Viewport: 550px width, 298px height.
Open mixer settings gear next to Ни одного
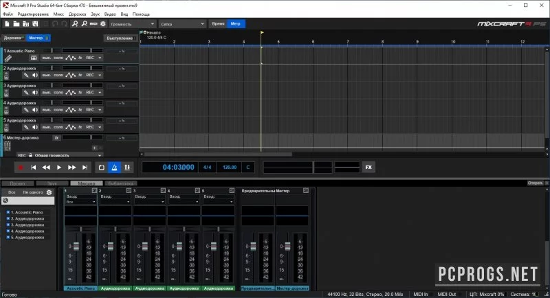[x=49, y=192]
